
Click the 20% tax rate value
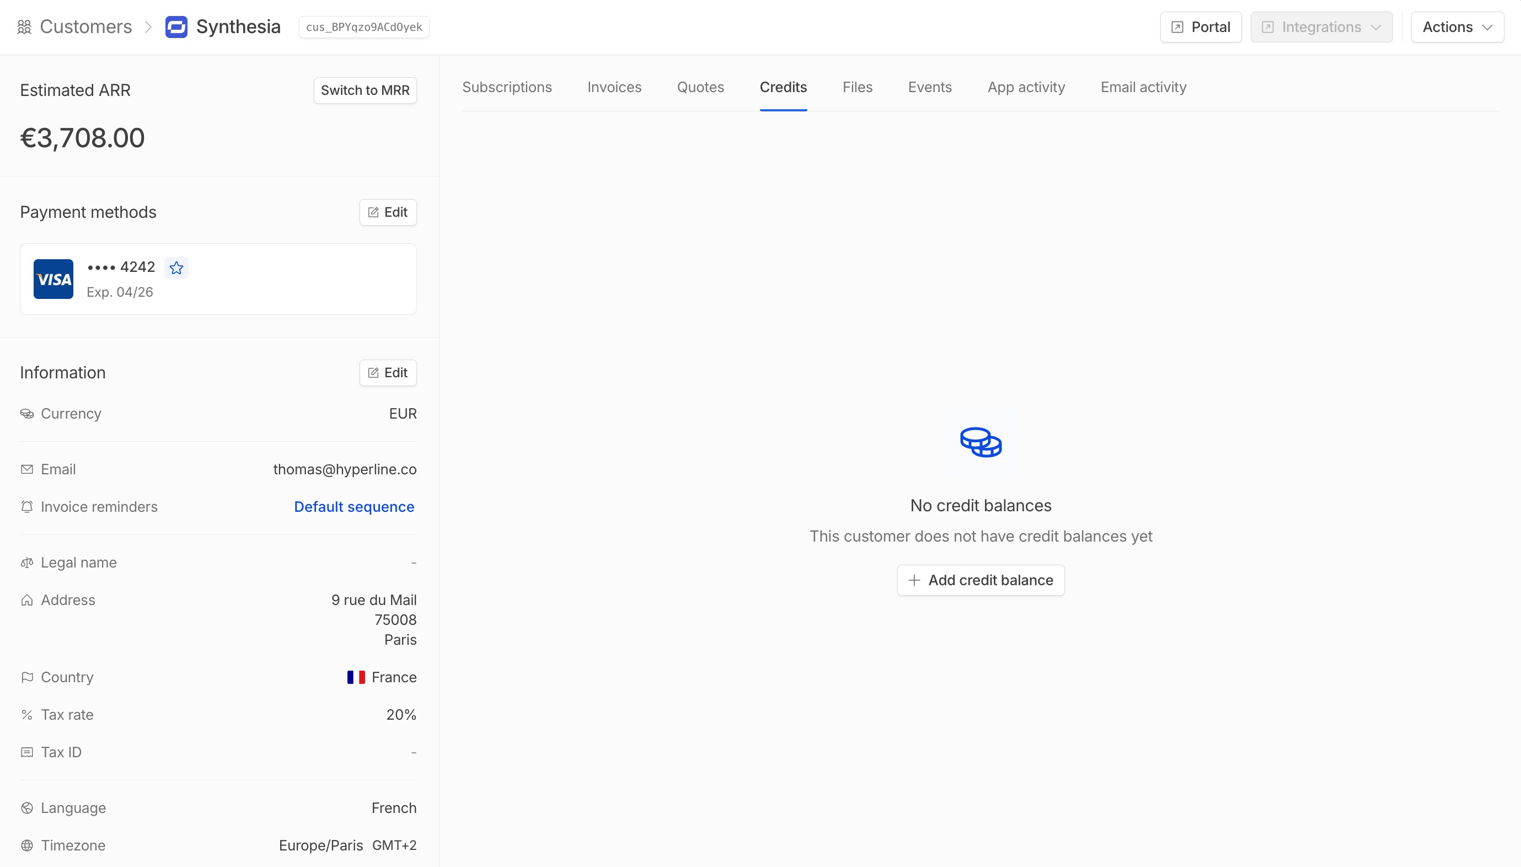[401, 715]
